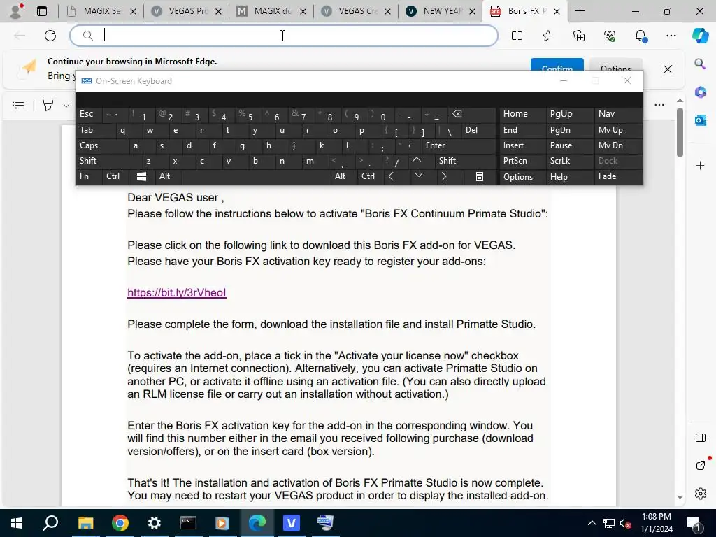716x537 pixels.
Task: Click backspace key on On-Screen Keyboard
Action: tap(471, 114)
